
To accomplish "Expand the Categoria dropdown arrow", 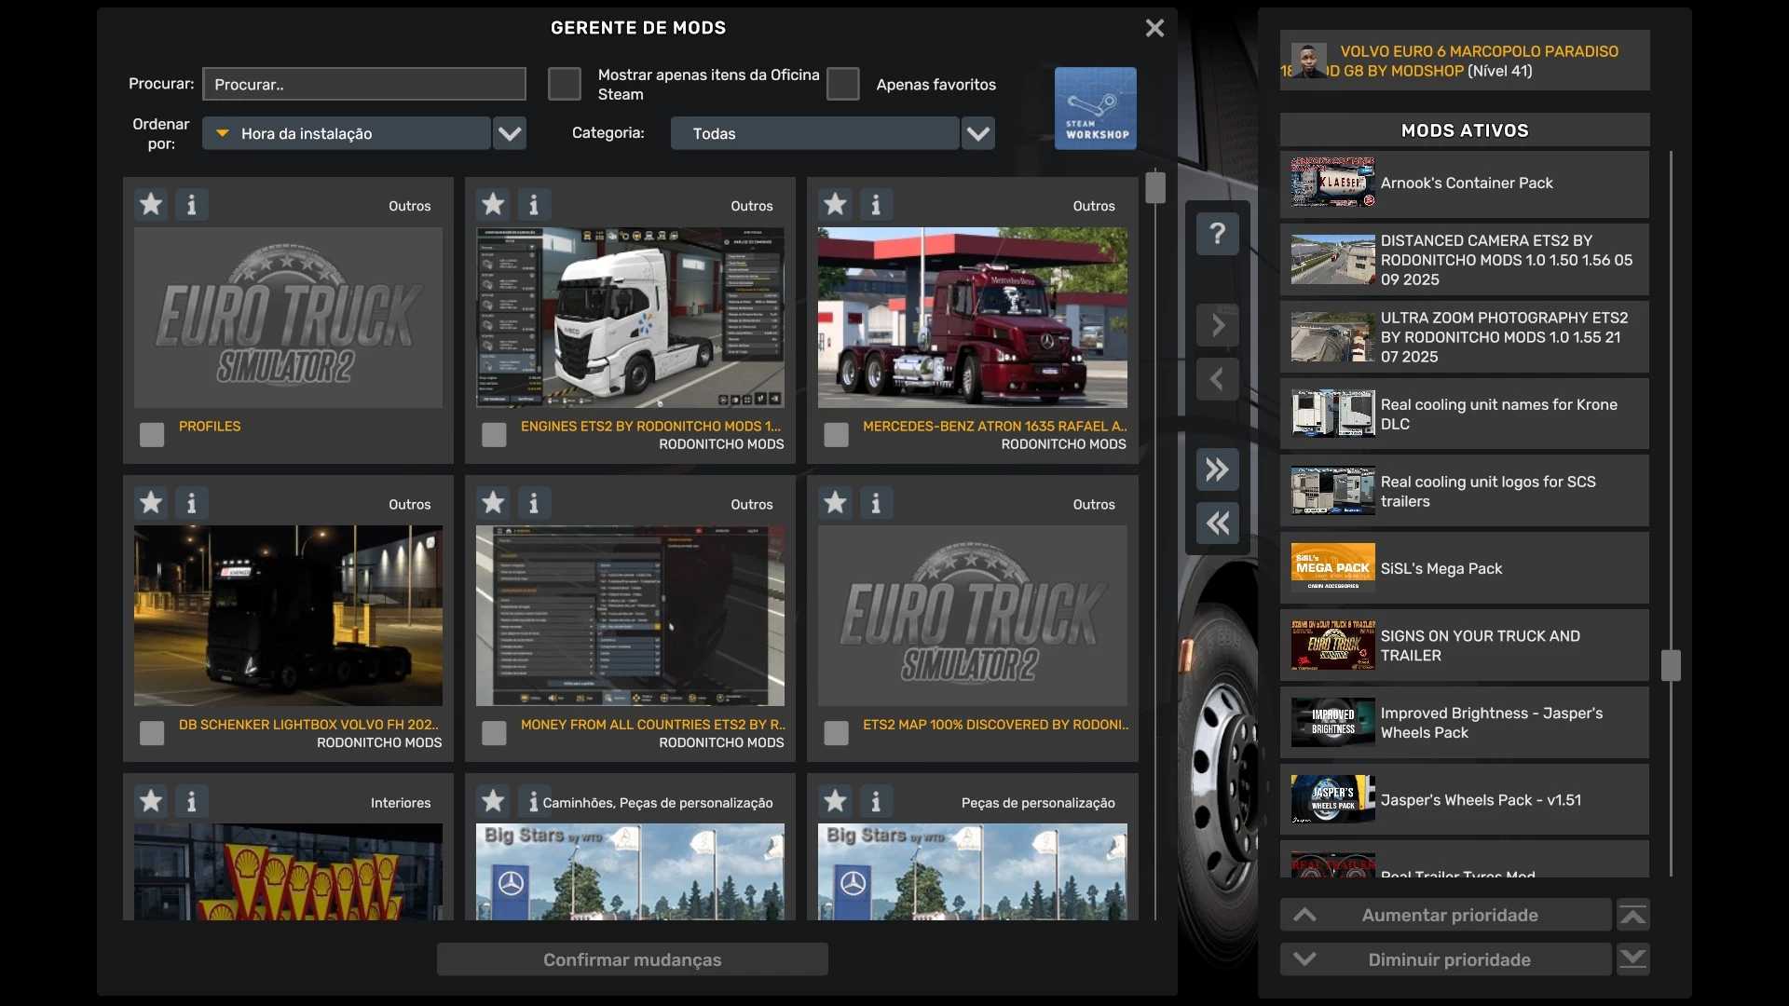I will (977, 133).
